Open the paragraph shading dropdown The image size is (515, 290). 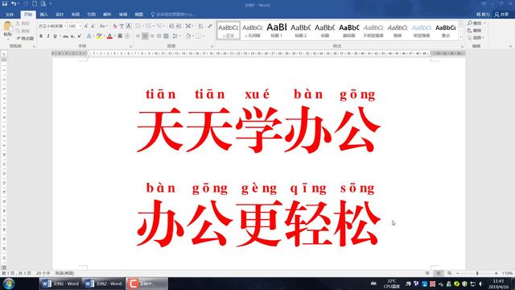(x=193, y=36)
